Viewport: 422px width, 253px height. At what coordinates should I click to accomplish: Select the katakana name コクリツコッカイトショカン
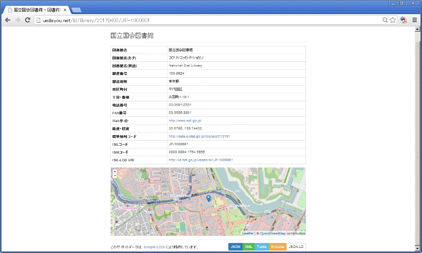186,57
